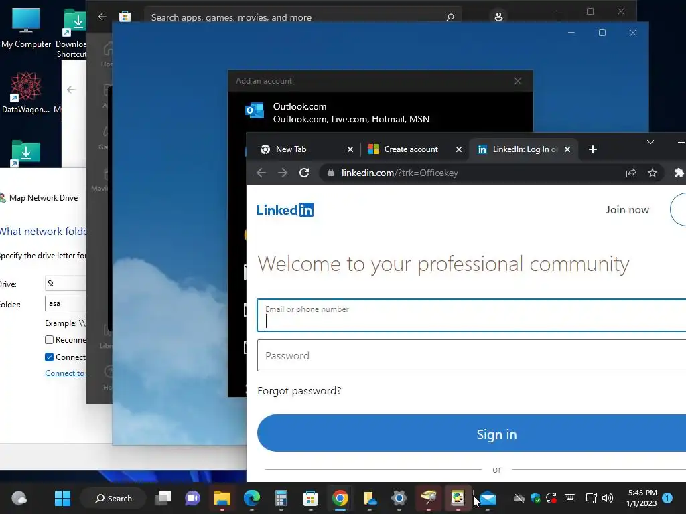Click the blue Sign in button

[472, 433]
